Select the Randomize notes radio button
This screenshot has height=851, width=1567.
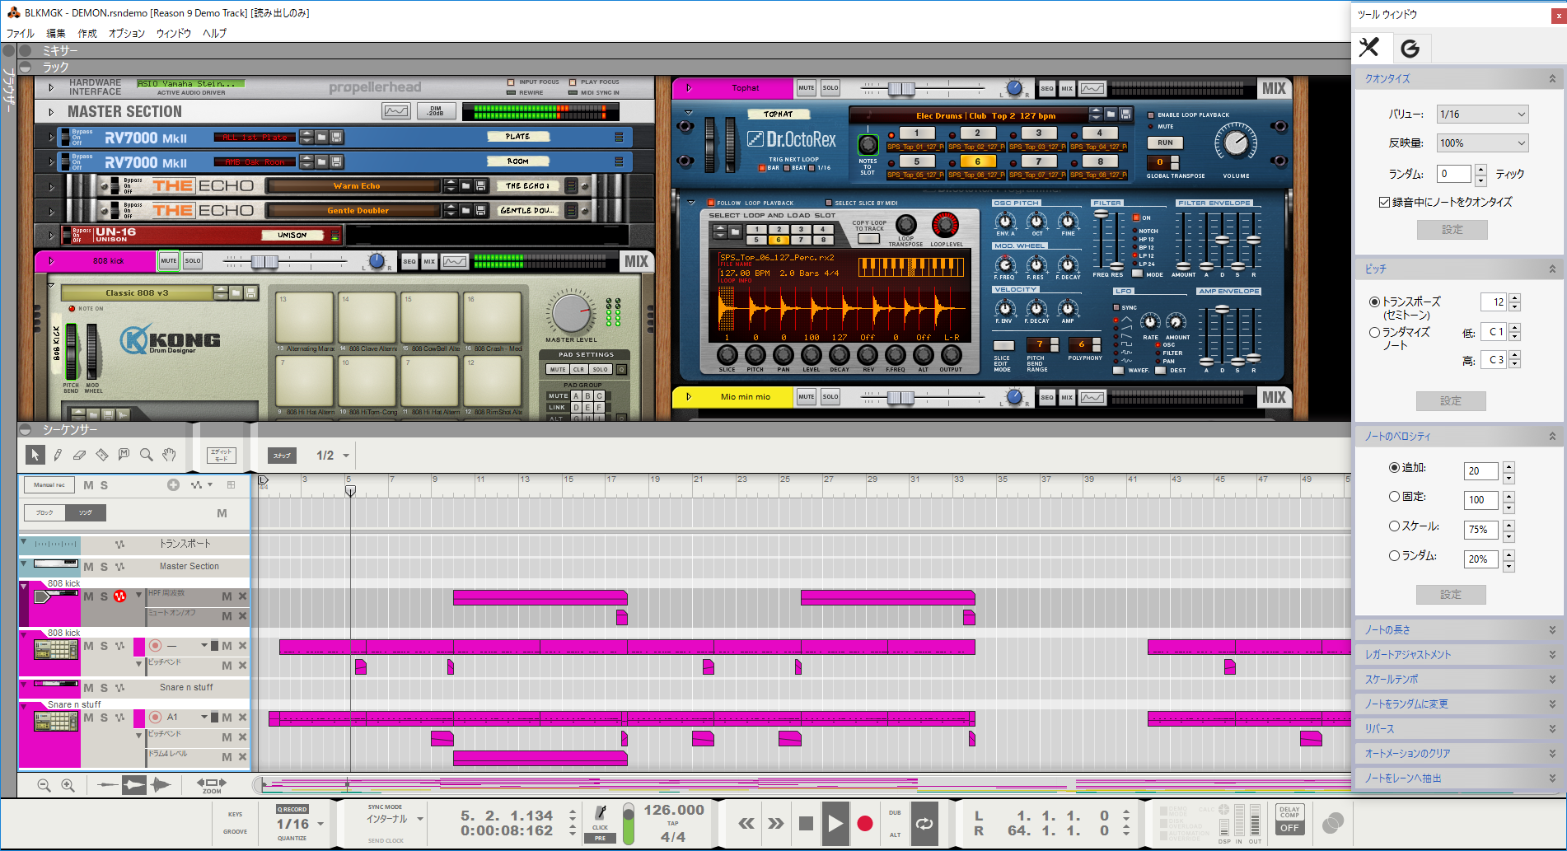click(x=1374, y=333)
